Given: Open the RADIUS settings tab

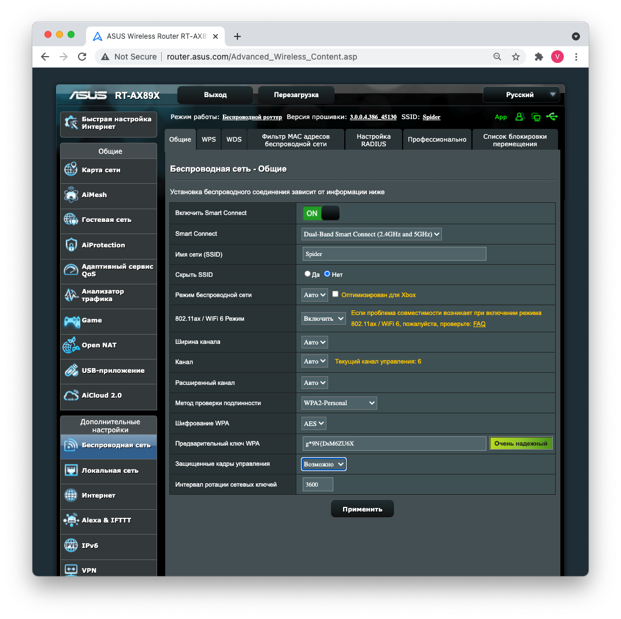Looking at the screenshot, I should 374,139.
